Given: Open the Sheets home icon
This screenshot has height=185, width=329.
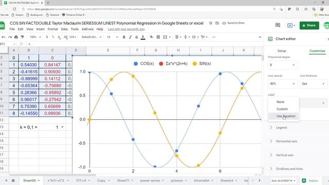Looking at the screenshot, I should coord(2,26).
